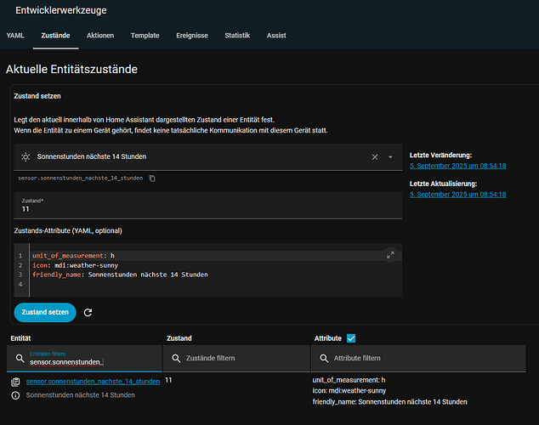Uncheck the Attribute checkbox

(351, 338)
